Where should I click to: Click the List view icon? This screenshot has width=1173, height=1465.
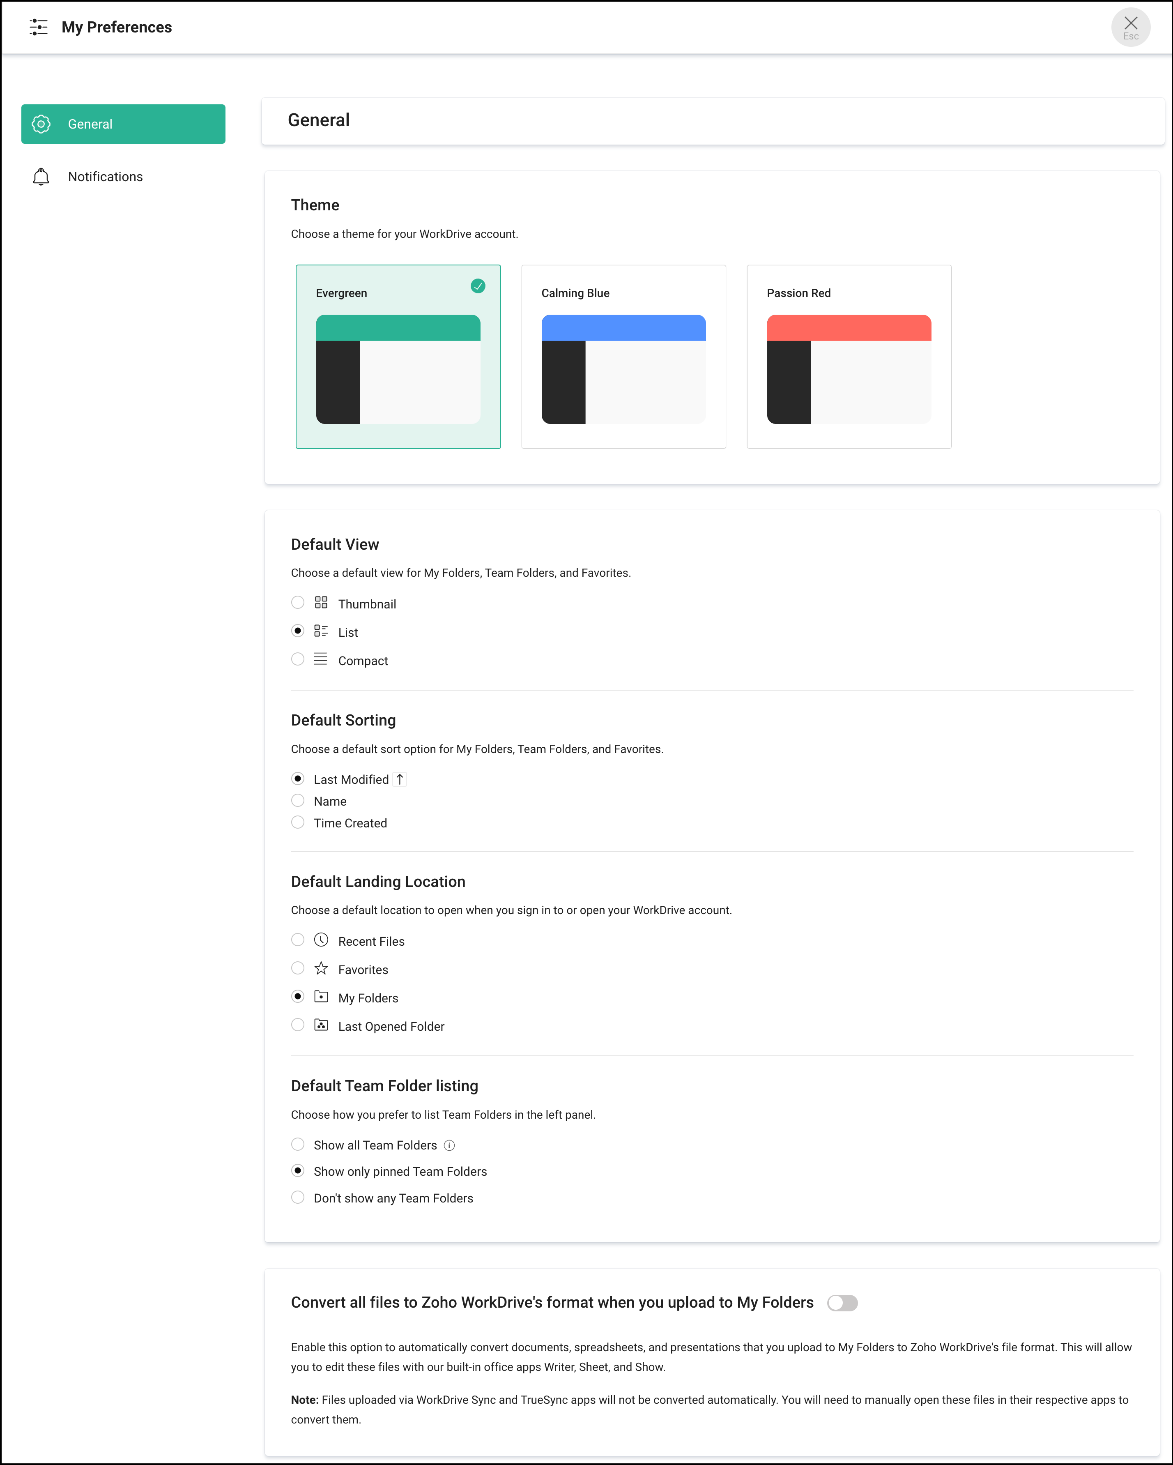[x=321, y=631]
